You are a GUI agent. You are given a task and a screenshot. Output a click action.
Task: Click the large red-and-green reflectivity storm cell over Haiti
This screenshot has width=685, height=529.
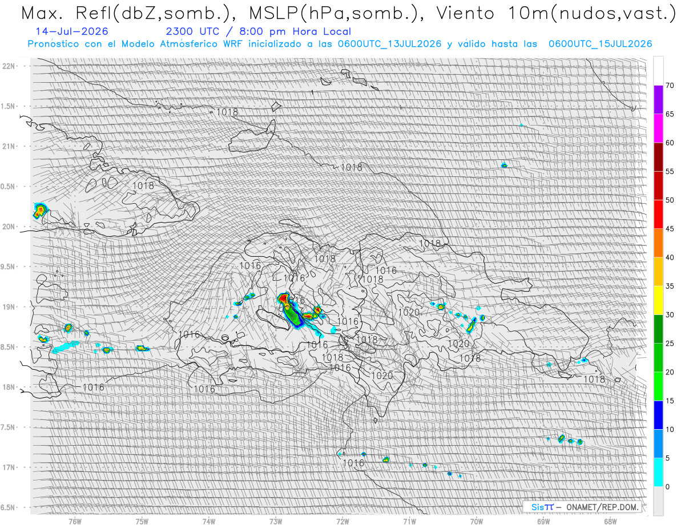(291, 310)
